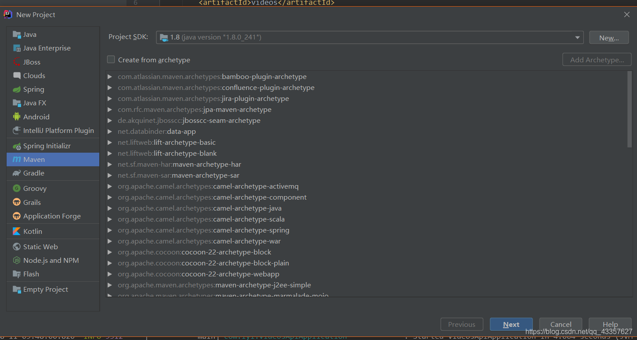Click the Kotlin icon
The height and width of the screenshot is (340, 637).
pos(17,231)
